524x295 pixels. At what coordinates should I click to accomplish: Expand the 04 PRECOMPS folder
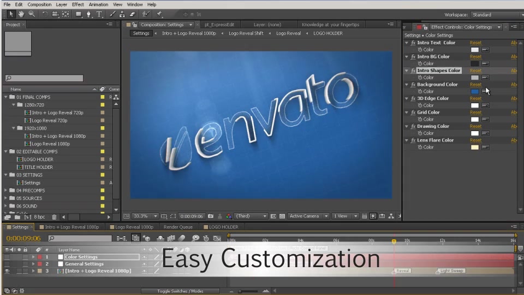coord(5,190)
